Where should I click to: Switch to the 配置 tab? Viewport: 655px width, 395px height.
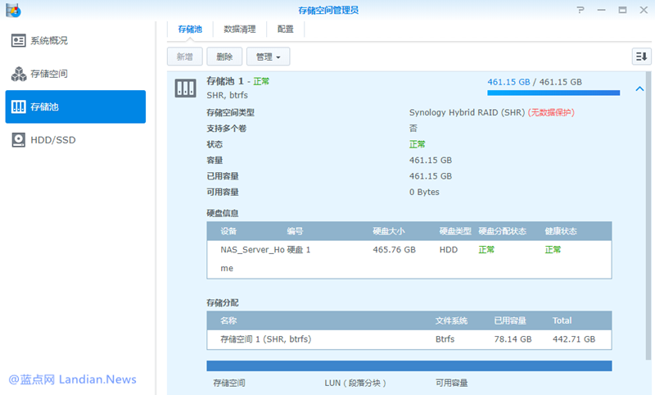pyautogui.click(x=285, y=29)
